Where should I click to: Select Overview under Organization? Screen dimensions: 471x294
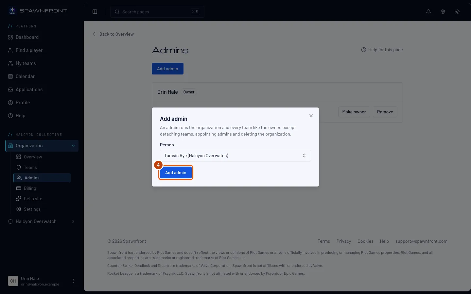point(42,157)
